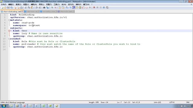Toggle Show All Characters icon
The image size is (193, 108).
(70, 7)
